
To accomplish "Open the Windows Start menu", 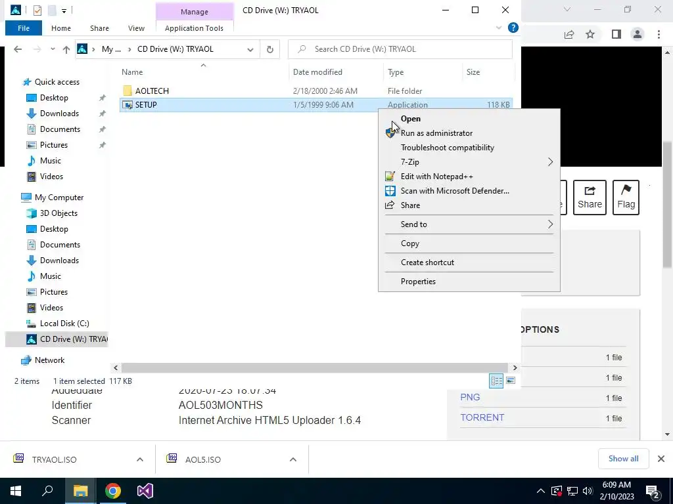I will point(16,491).
